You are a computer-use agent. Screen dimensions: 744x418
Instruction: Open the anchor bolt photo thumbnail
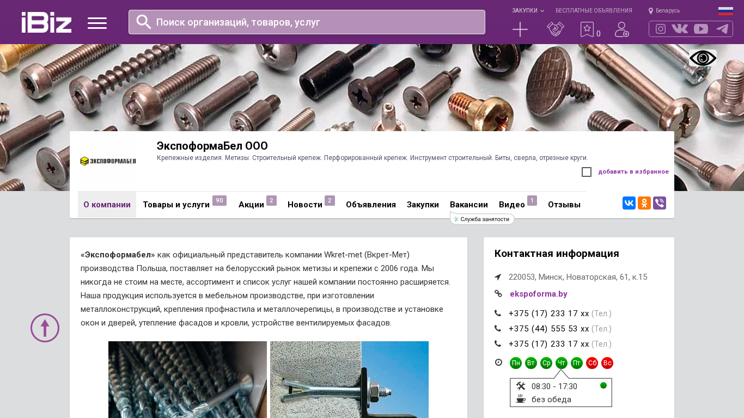(349, 379)
